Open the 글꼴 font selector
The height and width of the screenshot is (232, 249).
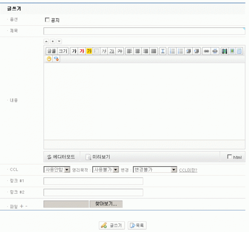pos(52,51)
